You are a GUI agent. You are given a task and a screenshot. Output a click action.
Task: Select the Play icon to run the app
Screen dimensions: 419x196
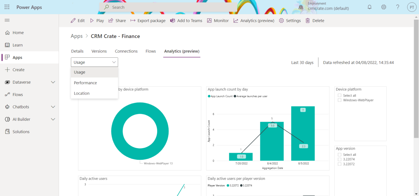[92, 20]
